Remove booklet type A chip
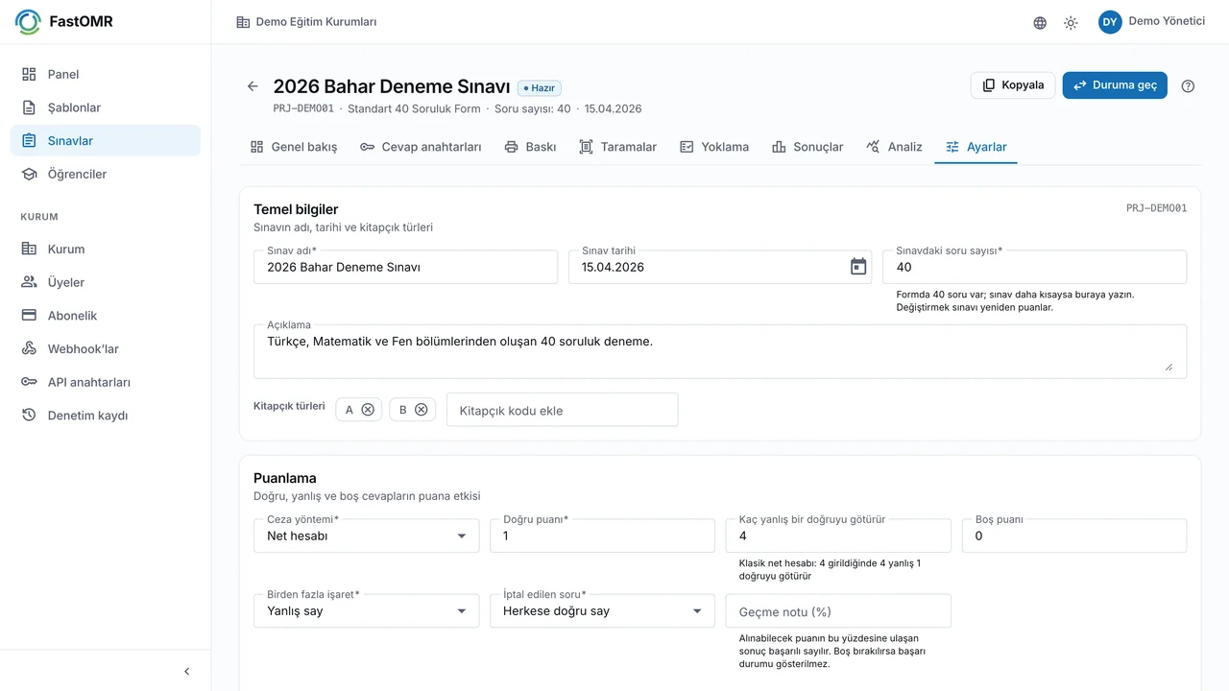Viewport: 1229px width, 691px height. pos(368,410)
